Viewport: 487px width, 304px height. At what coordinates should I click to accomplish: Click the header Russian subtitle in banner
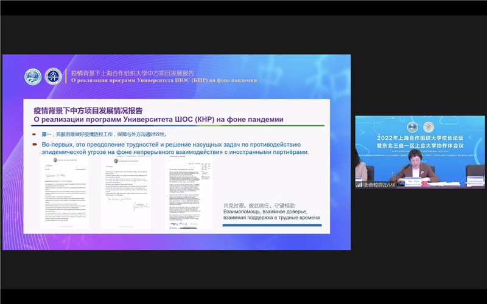160,80
